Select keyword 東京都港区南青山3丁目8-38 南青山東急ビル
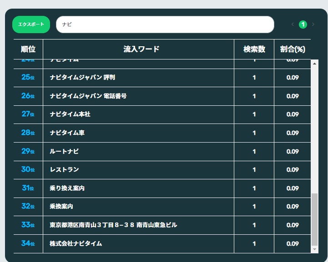 pos(113,225)
